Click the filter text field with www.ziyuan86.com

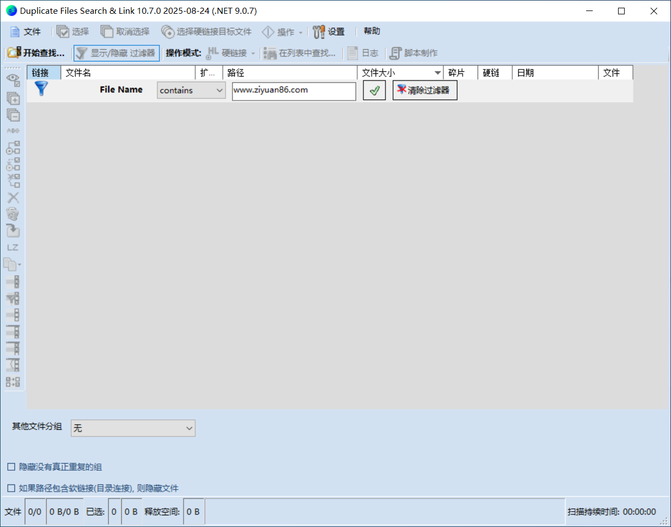click(293, 91)
